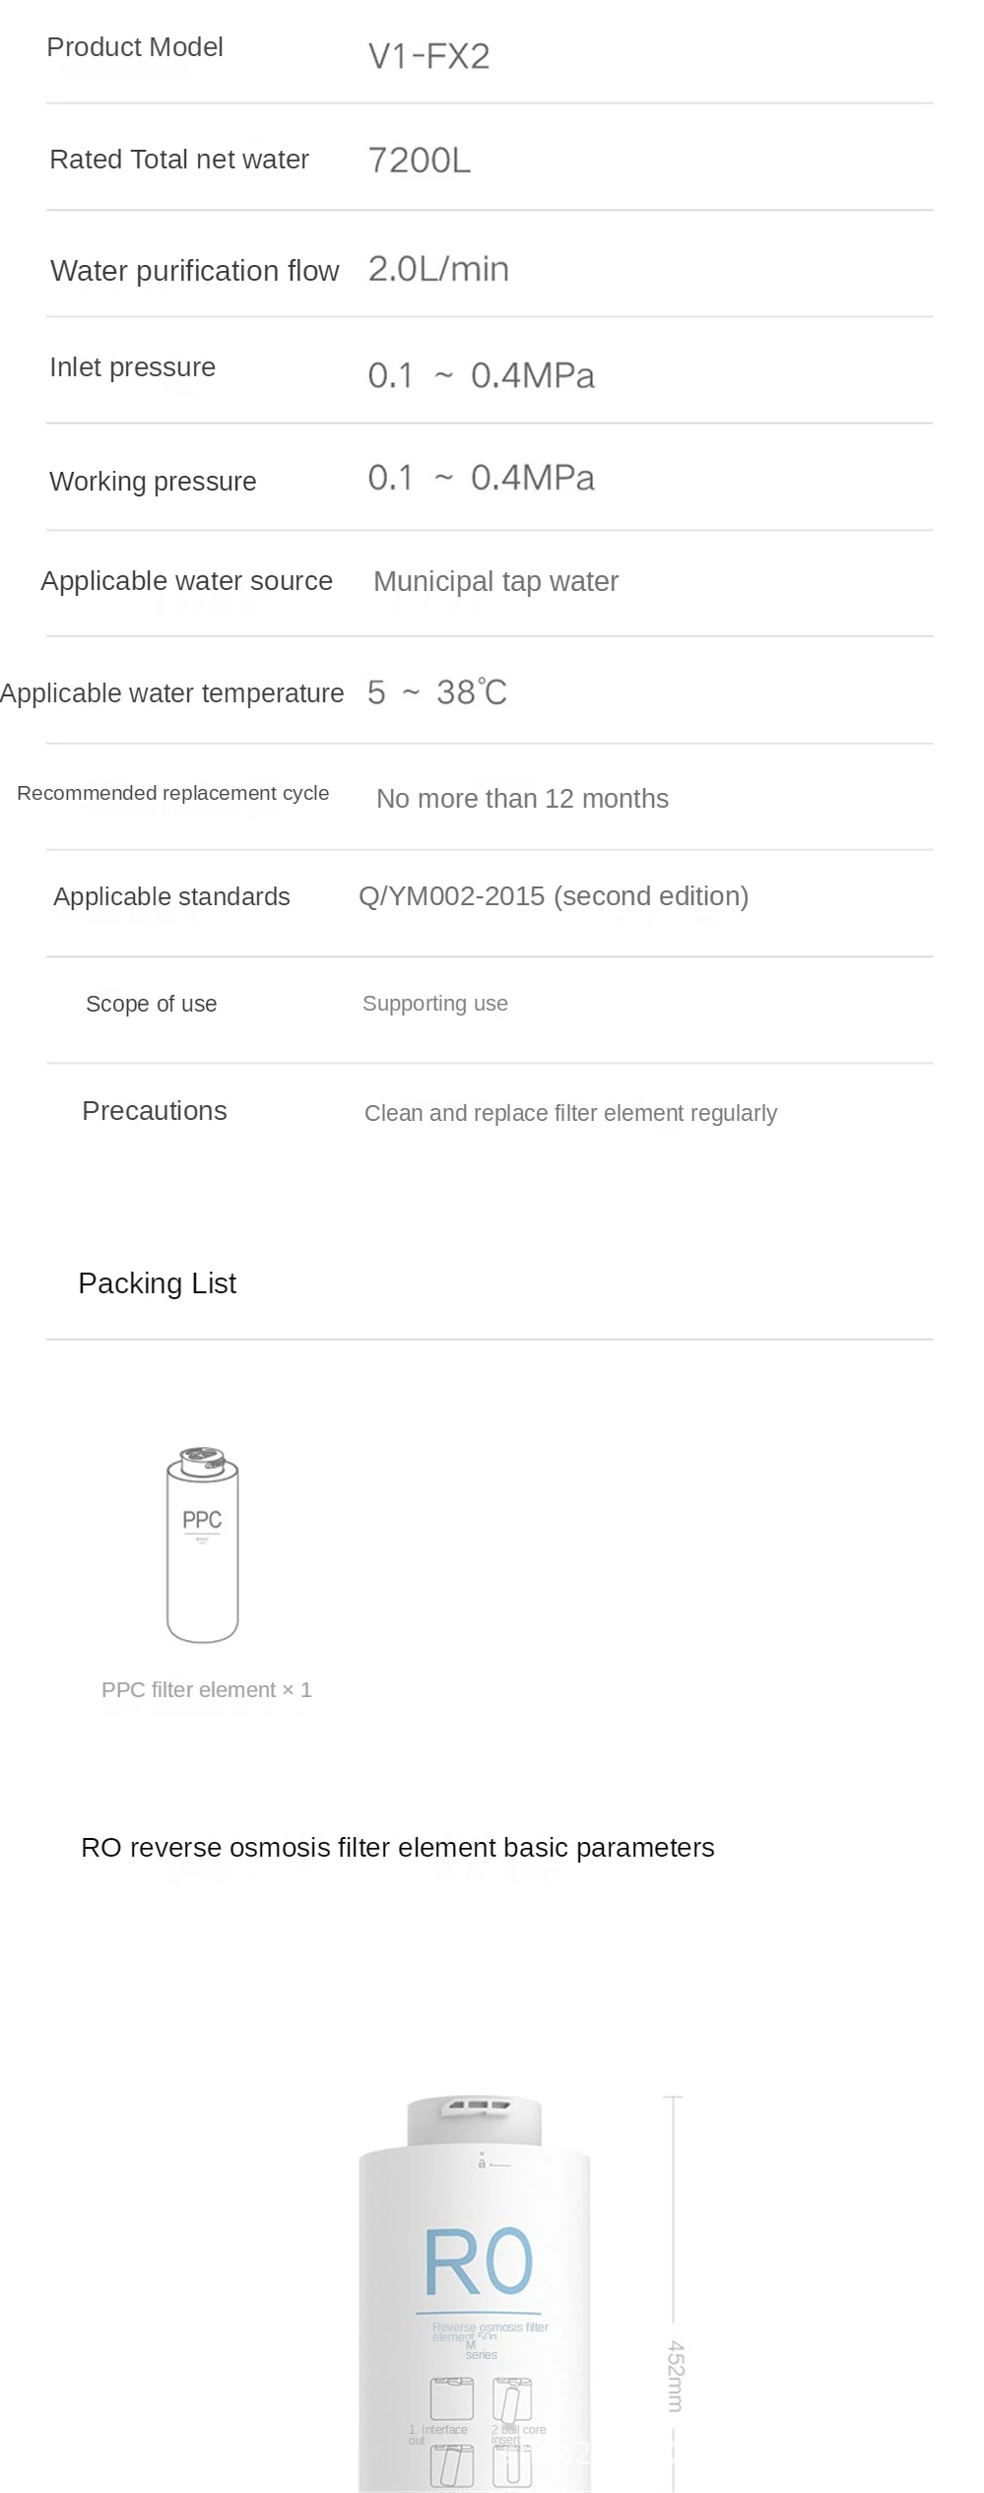Click 'Q/YM002-2015 (second edition)' standard text
This screenshot has width=984, height=2493.
click(x=554, y=896)
